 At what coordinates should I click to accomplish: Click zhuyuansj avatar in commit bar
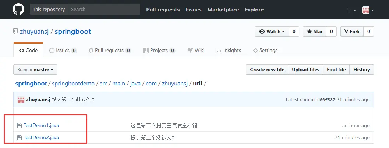click(21, 100)
